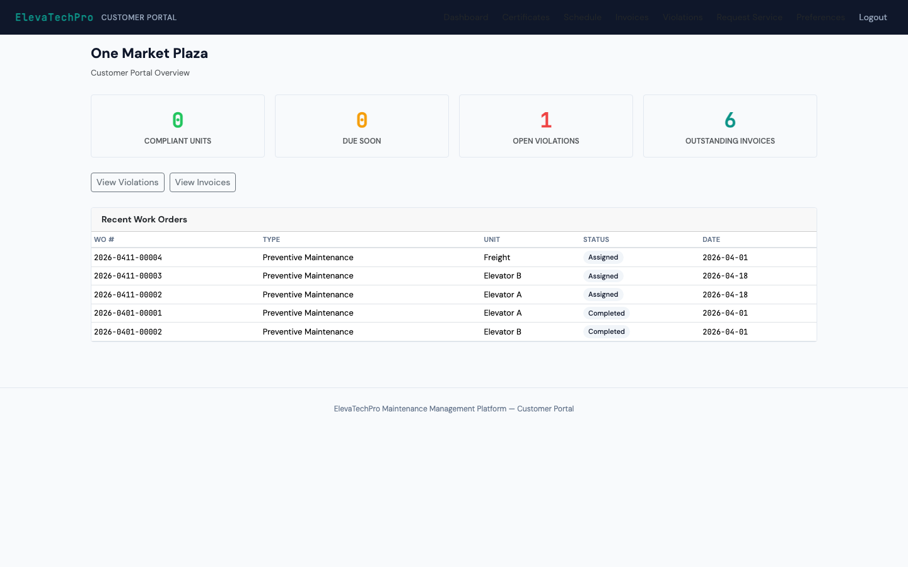Click Assigned status for order 2026-0411-00004
The width and height of the screenshot is (908, 567).
point(603,257)
